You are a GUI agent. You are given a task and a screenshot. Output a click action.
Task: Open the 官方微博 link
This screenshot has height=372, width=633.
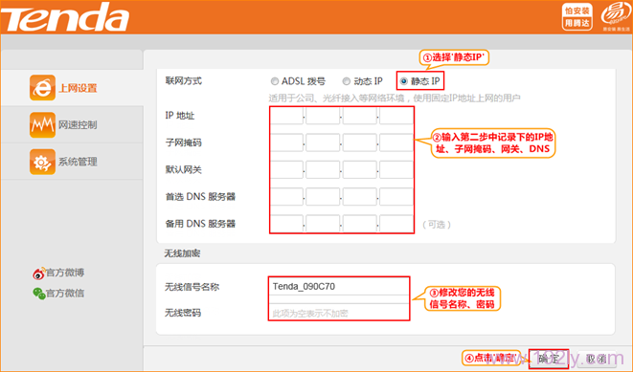click(65, 273)
